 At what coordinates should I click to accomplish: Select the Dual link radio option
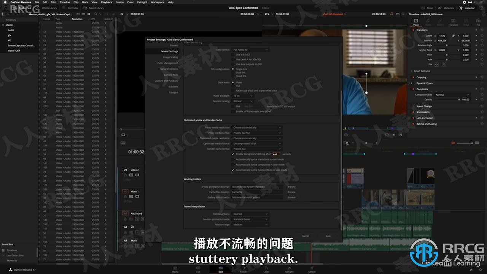(x=233, y=73)
